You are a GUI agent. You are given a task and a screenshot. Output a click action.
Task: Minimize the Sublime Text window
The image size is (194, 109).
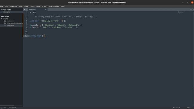[183, 2]
